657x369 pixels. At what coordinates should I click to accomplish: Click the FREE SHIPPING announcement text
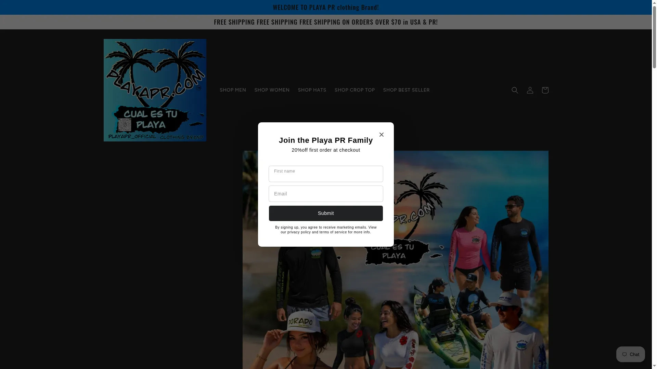coord(326,22)
